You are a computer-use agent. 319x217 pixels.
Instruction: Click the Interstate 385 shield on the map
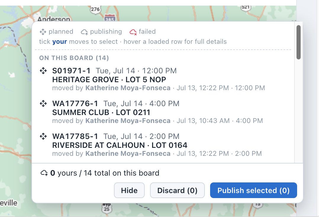[110, 18]
